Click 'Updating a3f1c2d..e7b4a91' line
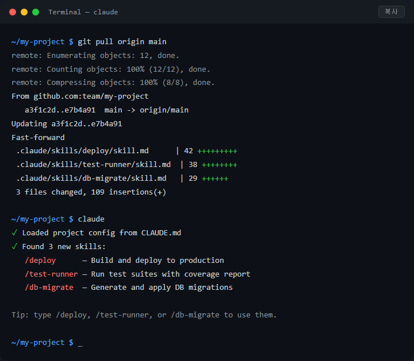Image resolution: width=414 pixels, height=361 pixels. pyautogui.click(x=67, y=124)
